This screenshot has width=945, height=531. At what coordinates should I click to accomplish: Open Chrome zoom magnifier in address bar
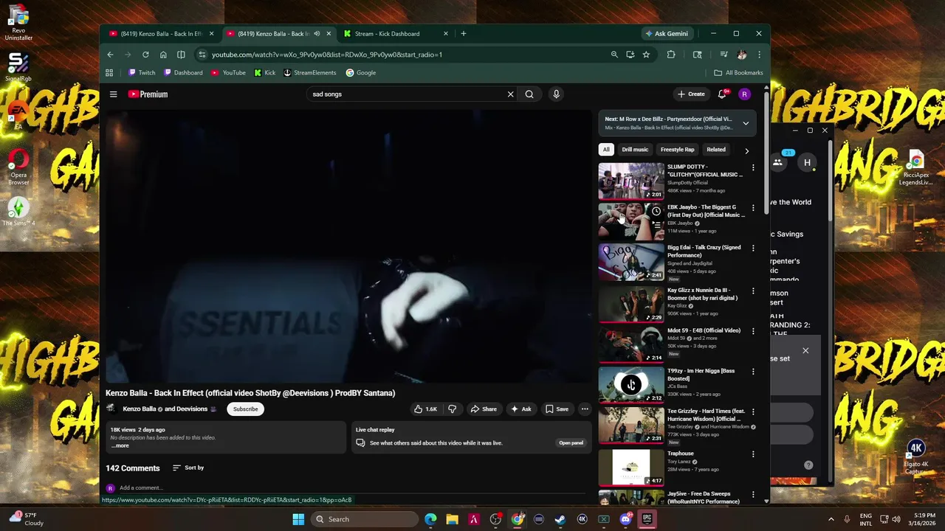(614, 55)
